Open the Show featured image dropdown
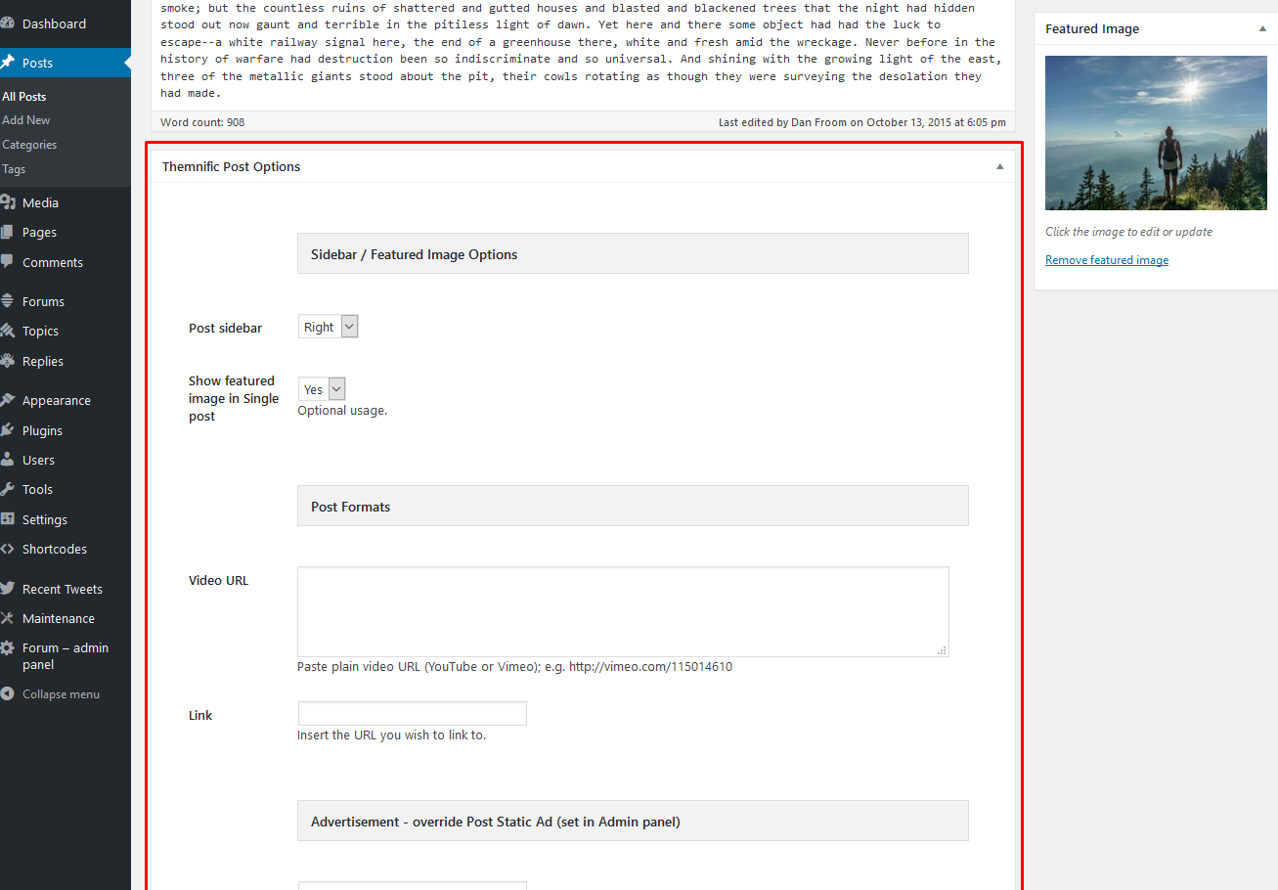 (x=322, y=389)
